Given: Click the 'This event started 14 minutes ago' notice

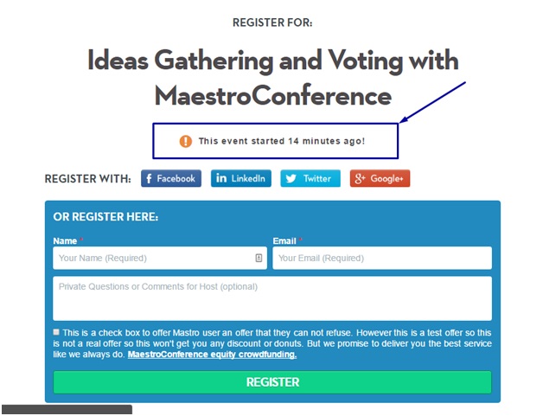Looking at the screenshot, I should [x=282, y=141].
